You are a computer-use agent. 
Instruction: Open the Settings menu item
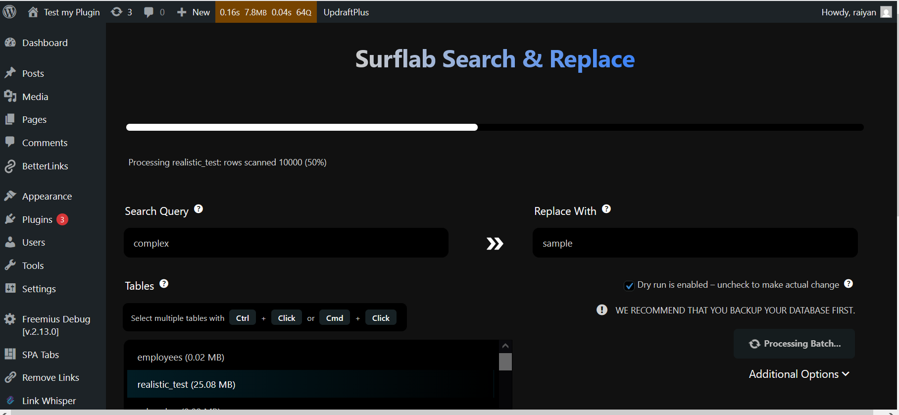tap(39, 289)
